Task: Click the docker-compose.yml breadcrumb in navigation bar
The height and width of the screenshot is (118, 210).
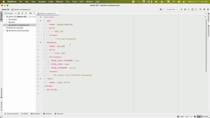Action: click(x=21, y=10)
